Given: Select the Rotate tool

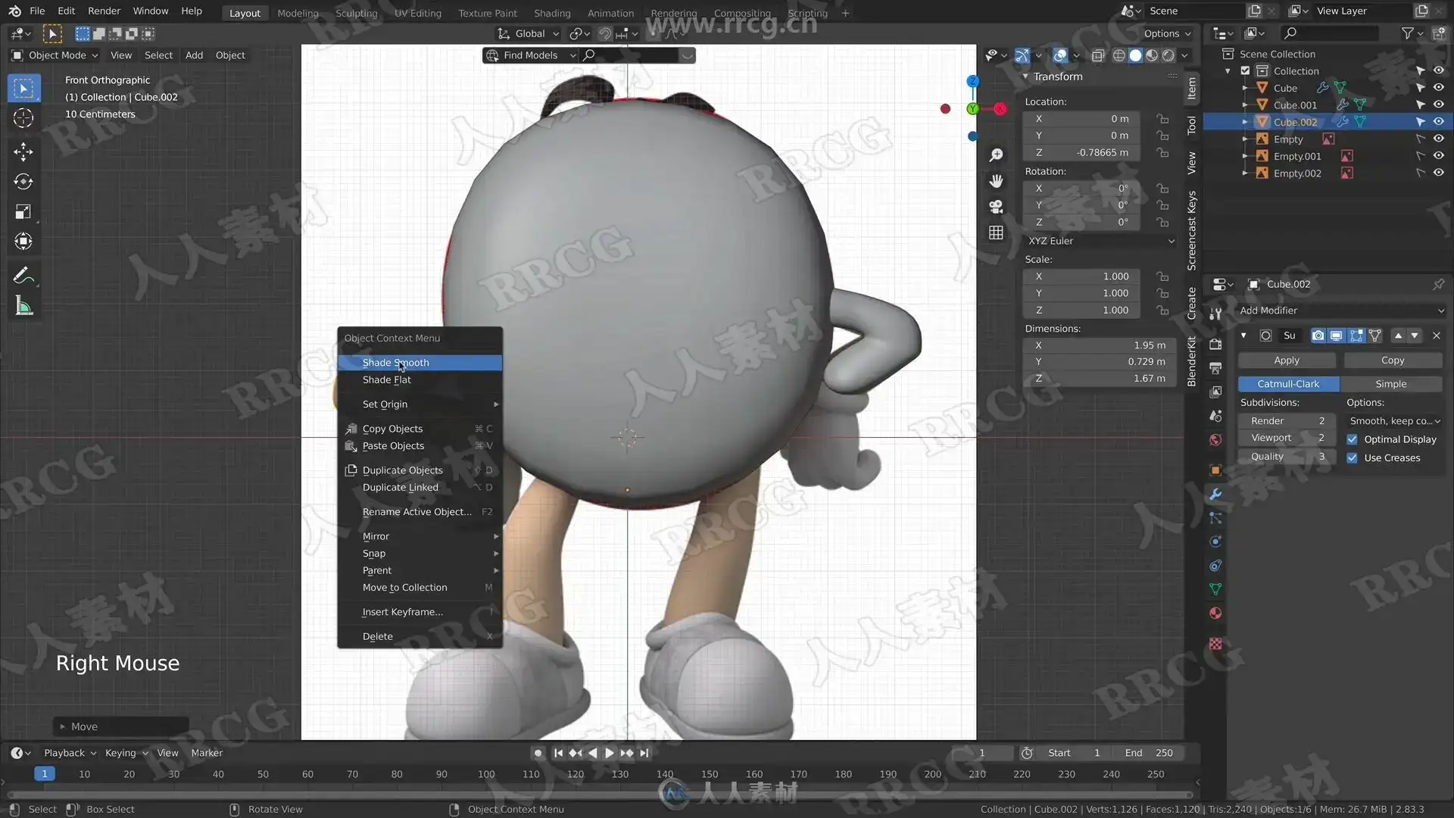Looking at the screenshot, I should [23, 182].
